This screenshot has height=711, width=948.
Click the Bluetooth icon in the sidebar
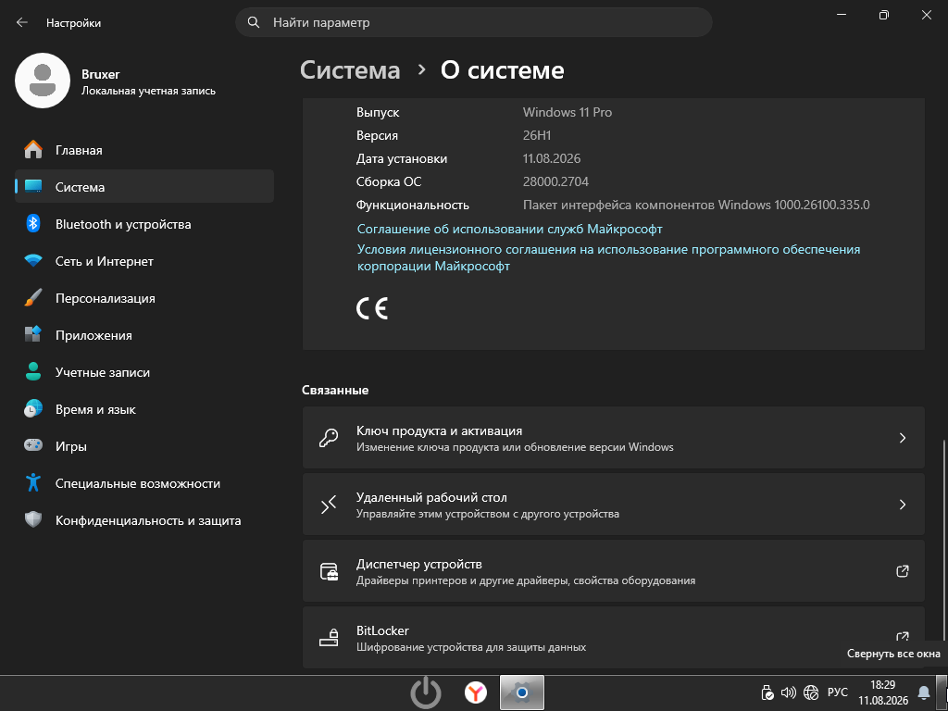[33, 224]
